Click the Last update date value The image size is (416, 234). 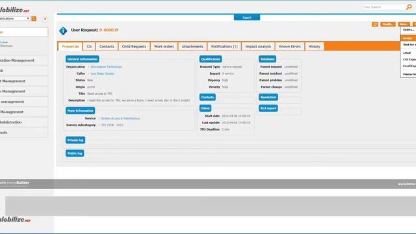tap(236, 123)
